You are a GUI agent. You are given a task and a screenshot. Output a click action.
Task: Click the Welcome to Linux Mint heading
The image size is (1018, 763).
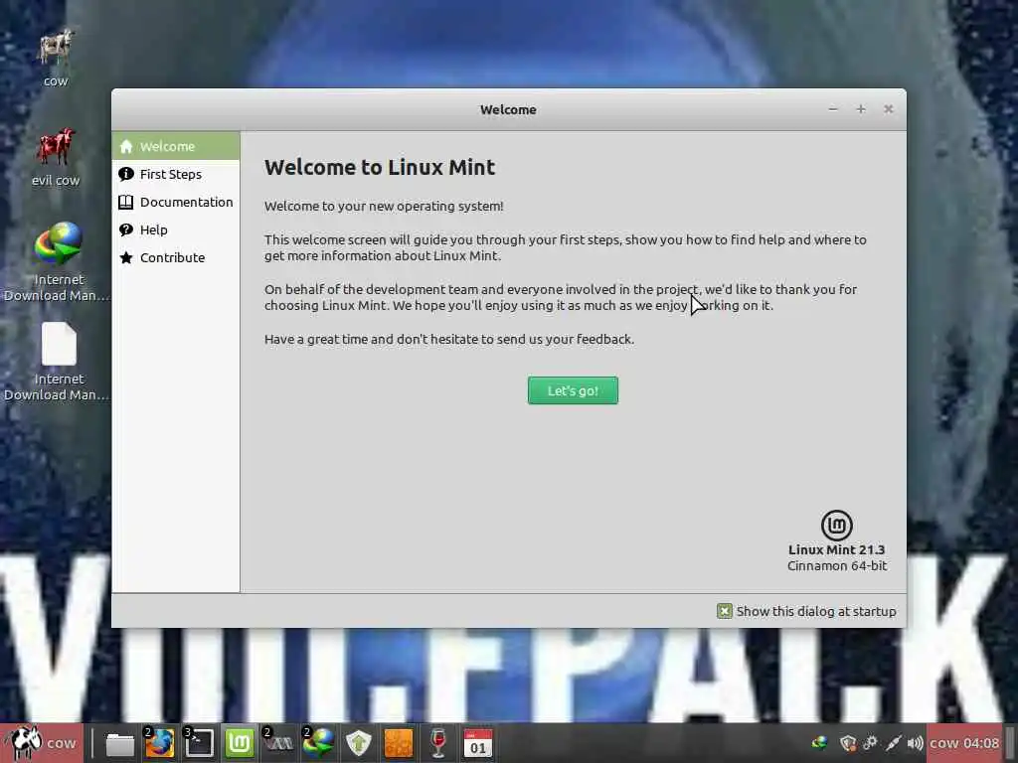[380, 167]
